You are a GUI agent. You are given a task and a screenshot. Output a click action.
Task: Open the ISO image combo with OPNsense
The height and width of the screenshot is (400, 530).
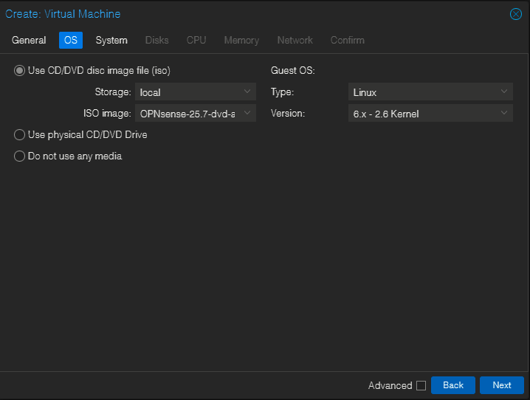point(196,113)
